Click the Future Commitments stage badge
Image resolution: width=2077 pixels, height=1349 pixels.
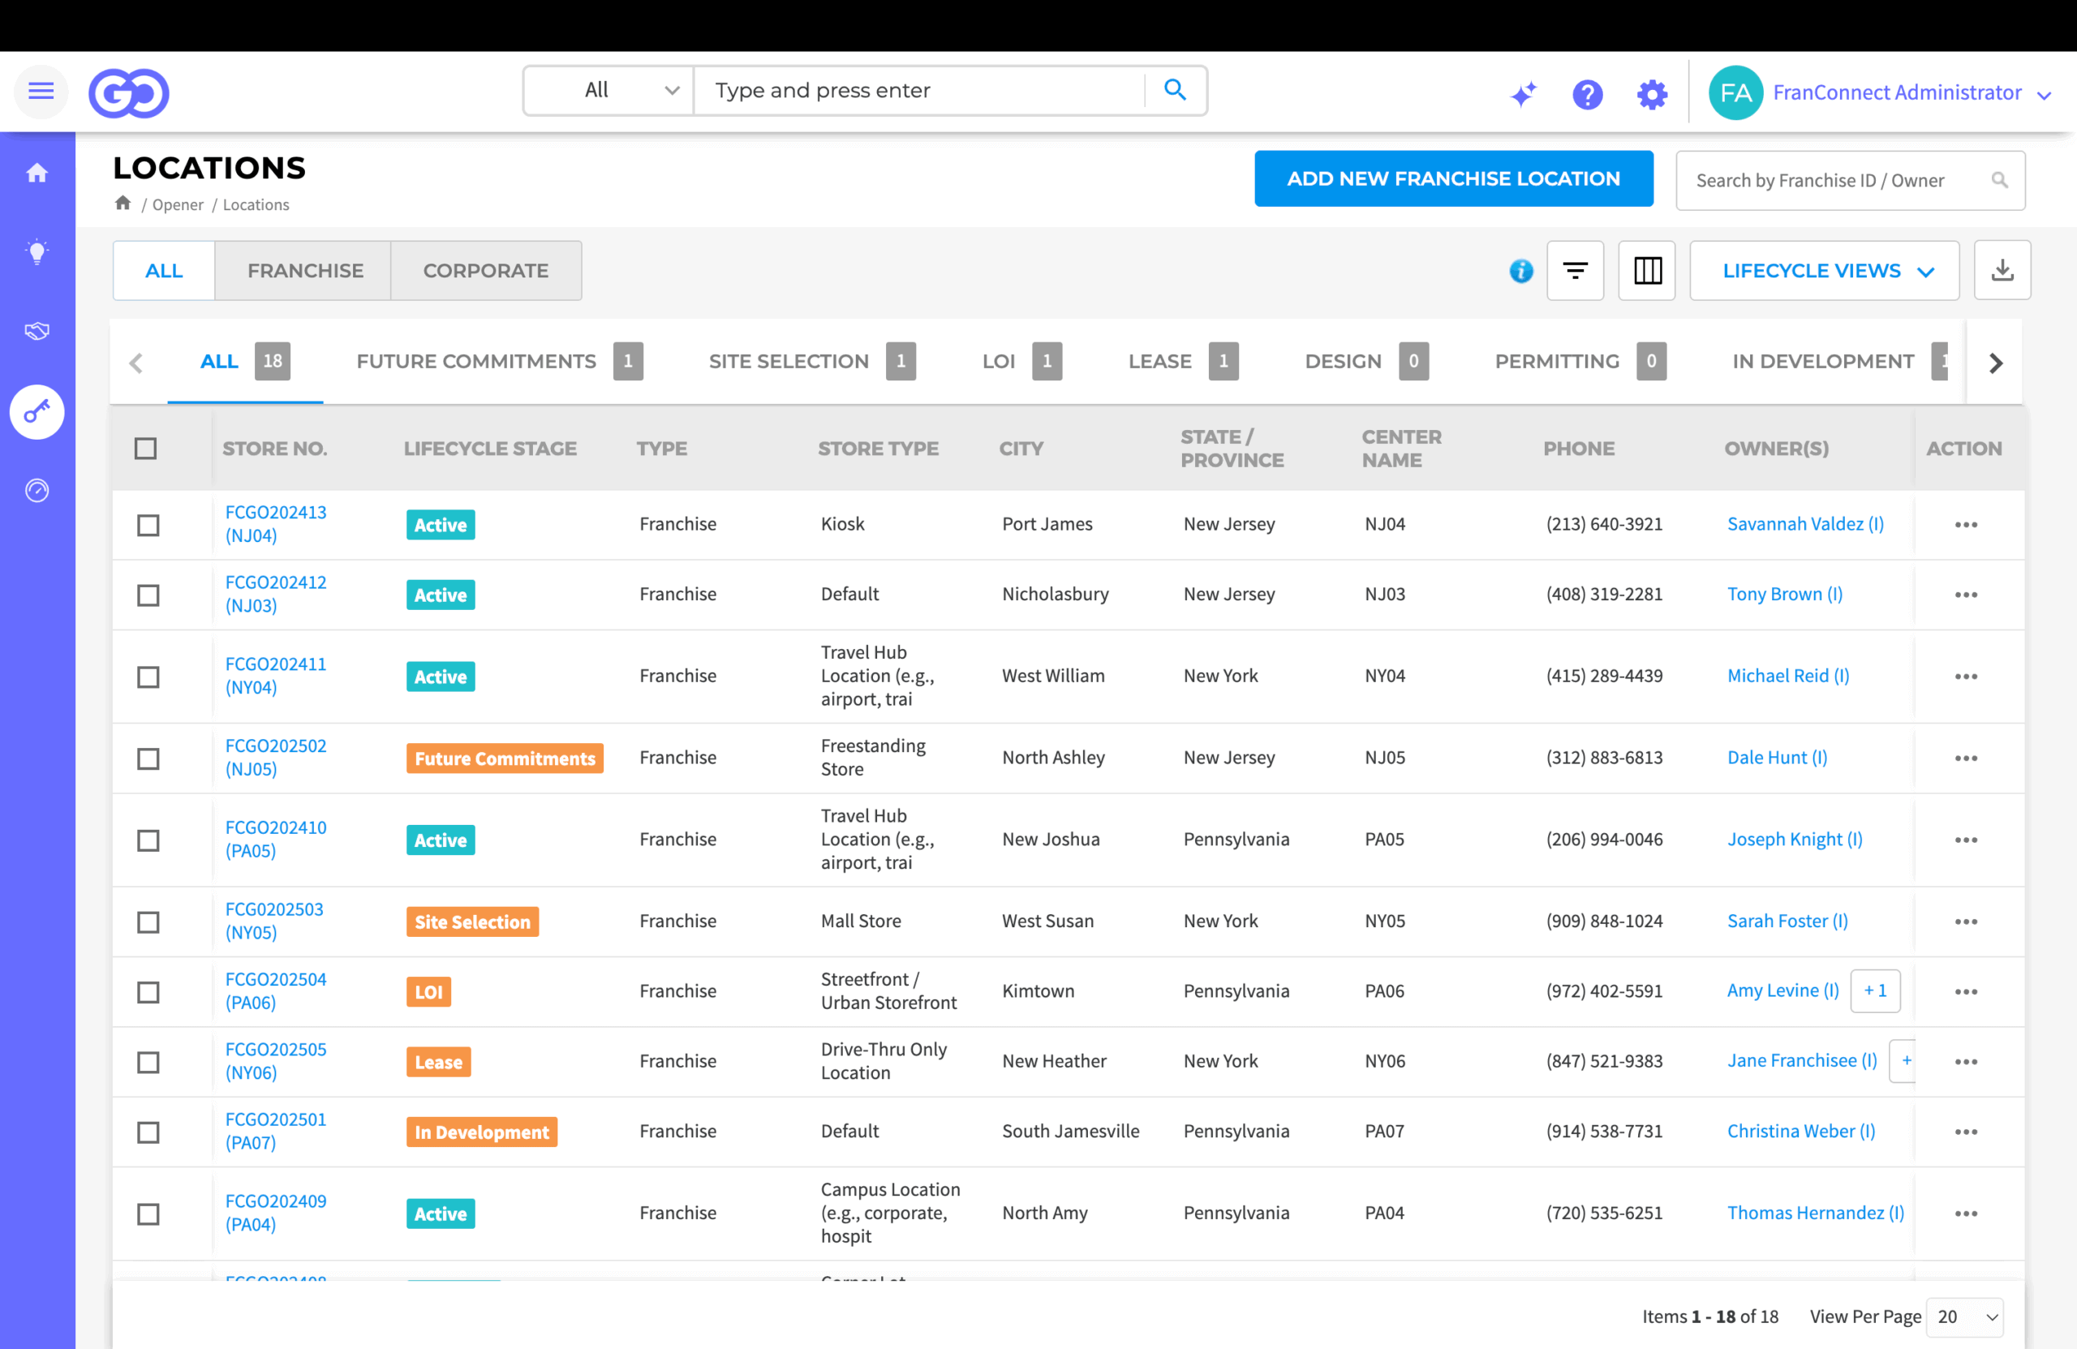(505, 758)
